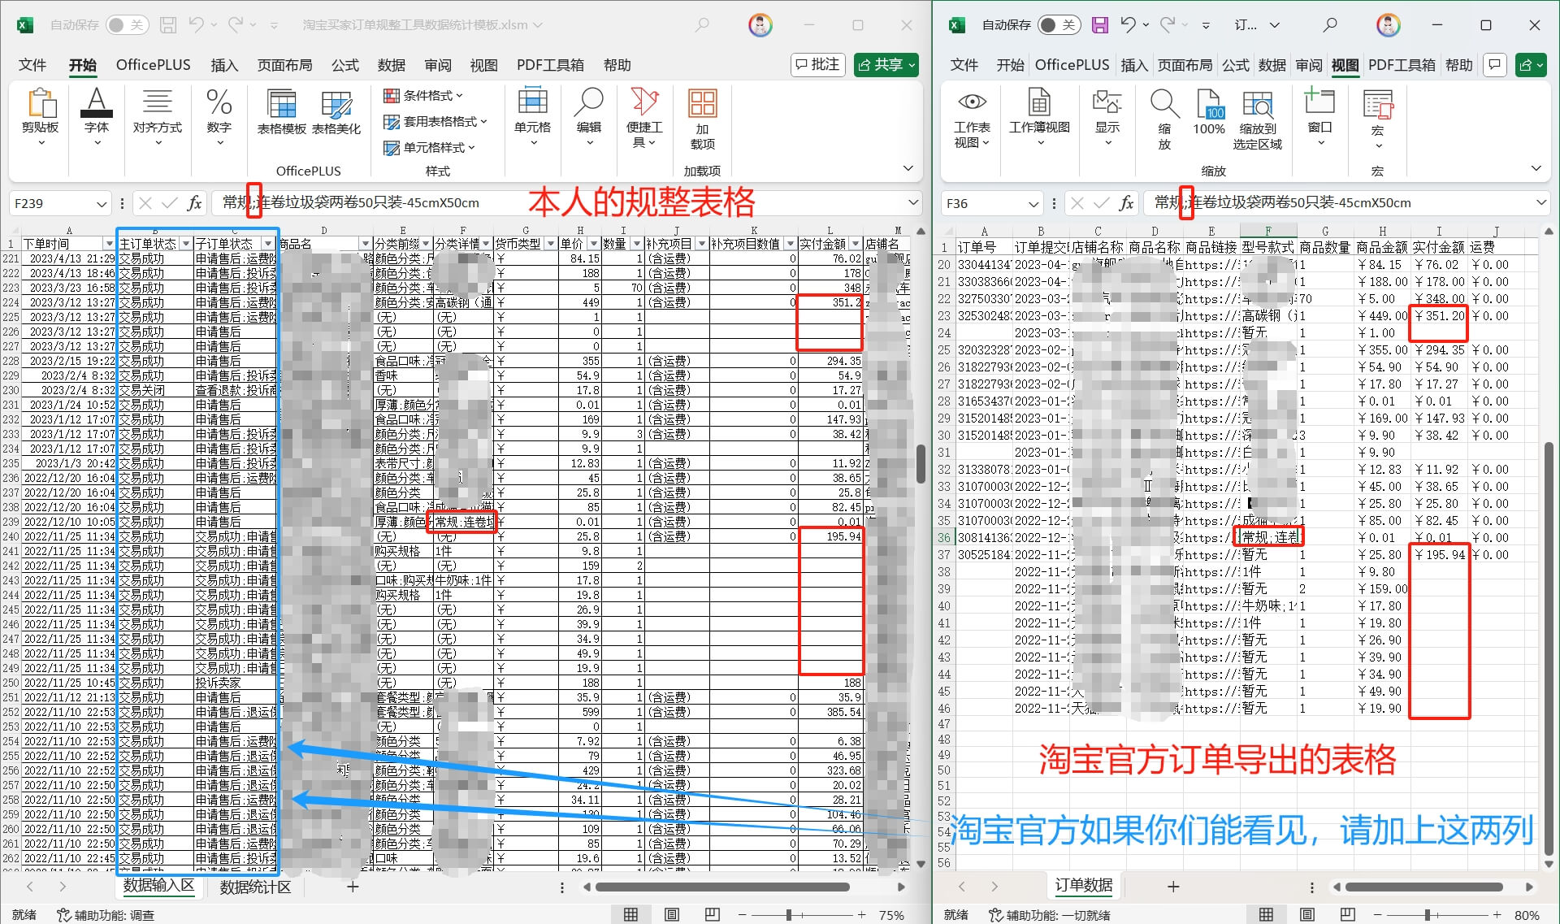Click insert function fx in left window
The width and height of the screenshot is (1560, 924).
pyautogui.click(x=194, y=203)
